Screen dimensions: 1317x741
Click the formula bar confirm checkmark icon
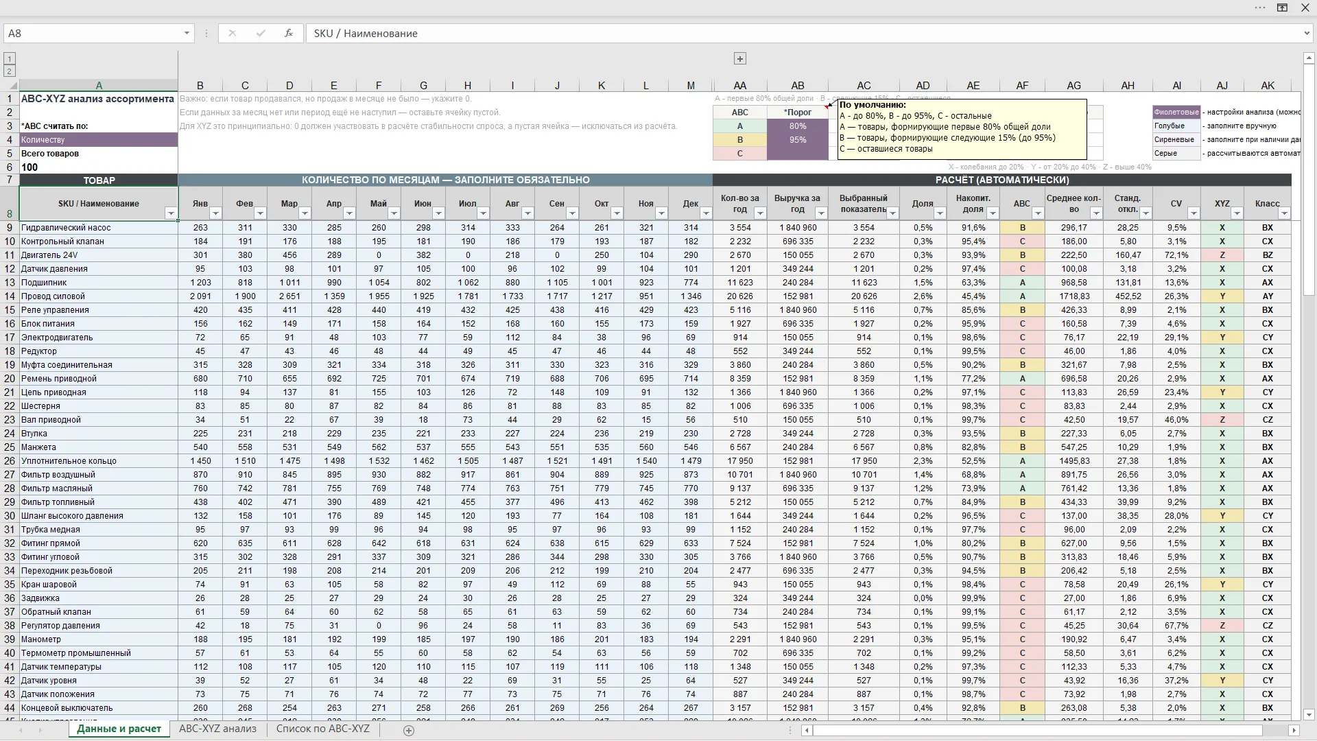pyautogui.click(x=261, y=33)
